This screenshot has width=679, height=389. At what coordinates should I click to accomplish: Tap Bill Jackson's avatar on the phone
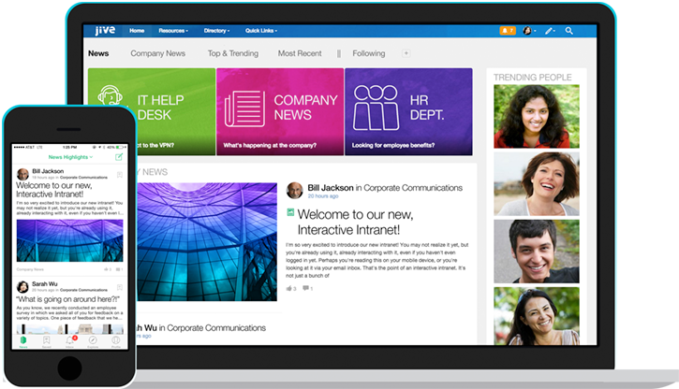[x=22, y=174]
